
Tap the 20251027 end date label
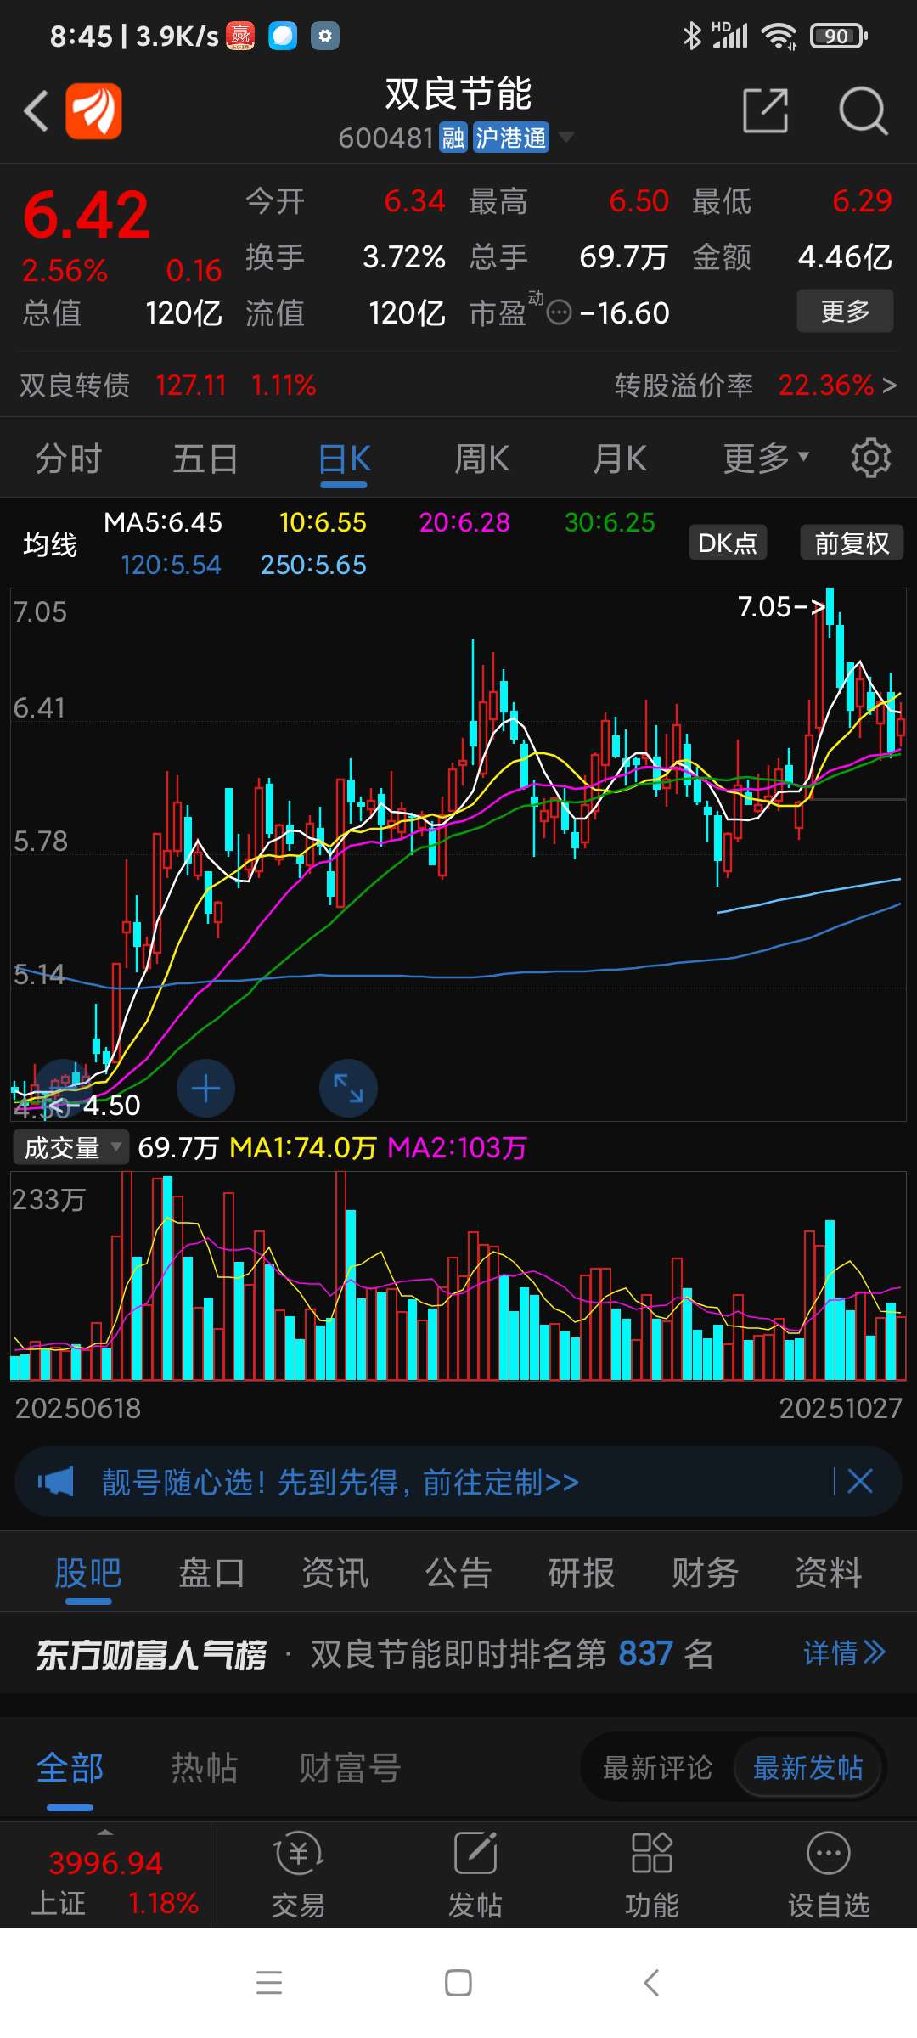pyautogui.click(x=841, y=1408)
